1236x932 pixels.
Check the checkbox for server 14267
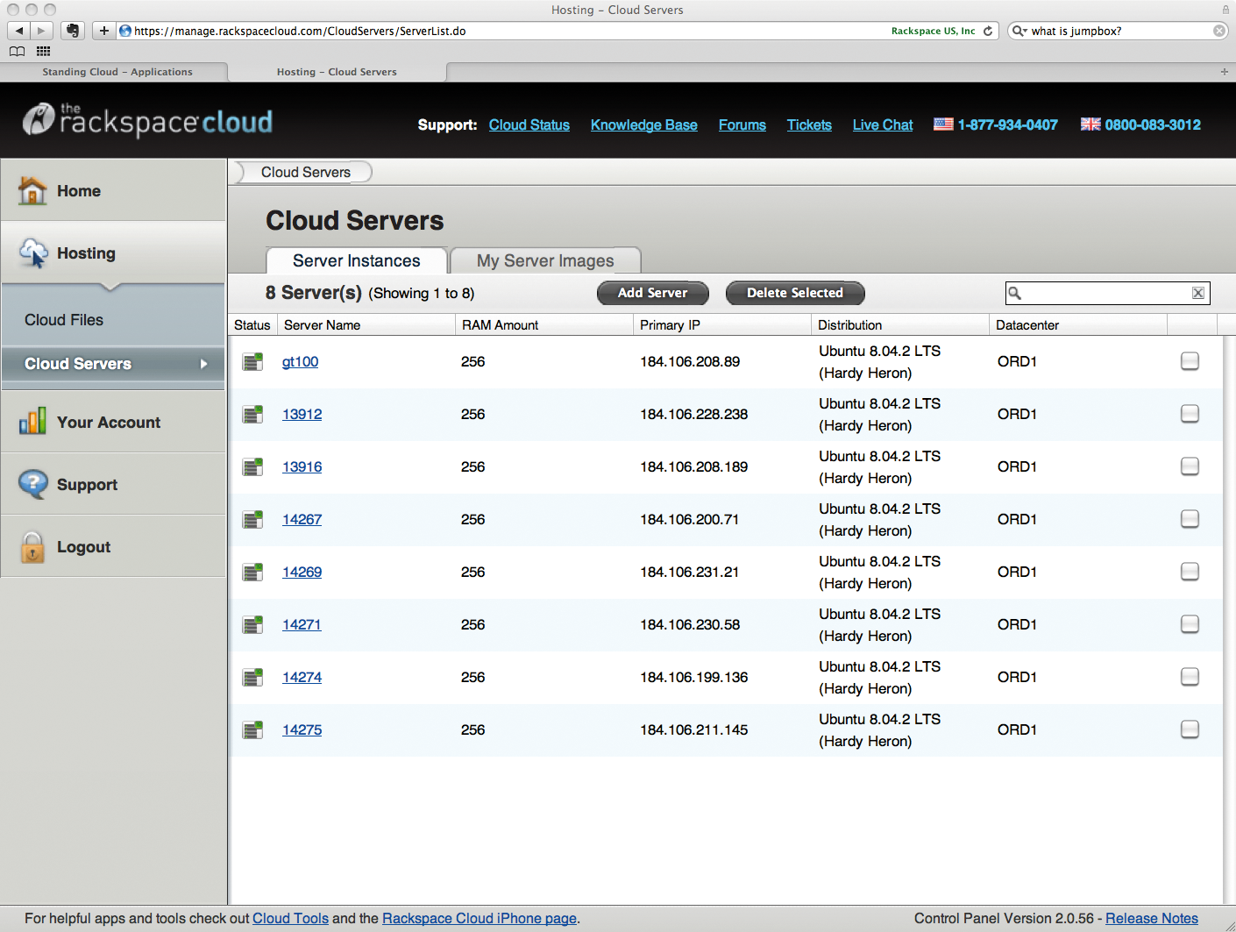(x=1190, y=519)
